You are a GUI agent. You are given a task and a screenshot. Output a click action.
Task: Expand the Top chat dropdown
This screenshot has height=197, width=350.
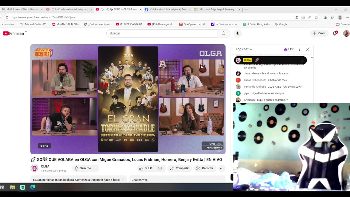point(244,49)
